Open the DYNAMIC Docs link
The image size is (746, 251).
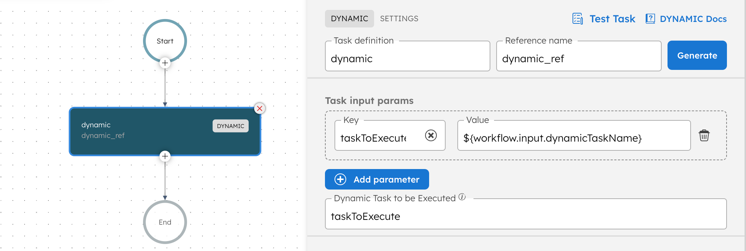point(693,19)
